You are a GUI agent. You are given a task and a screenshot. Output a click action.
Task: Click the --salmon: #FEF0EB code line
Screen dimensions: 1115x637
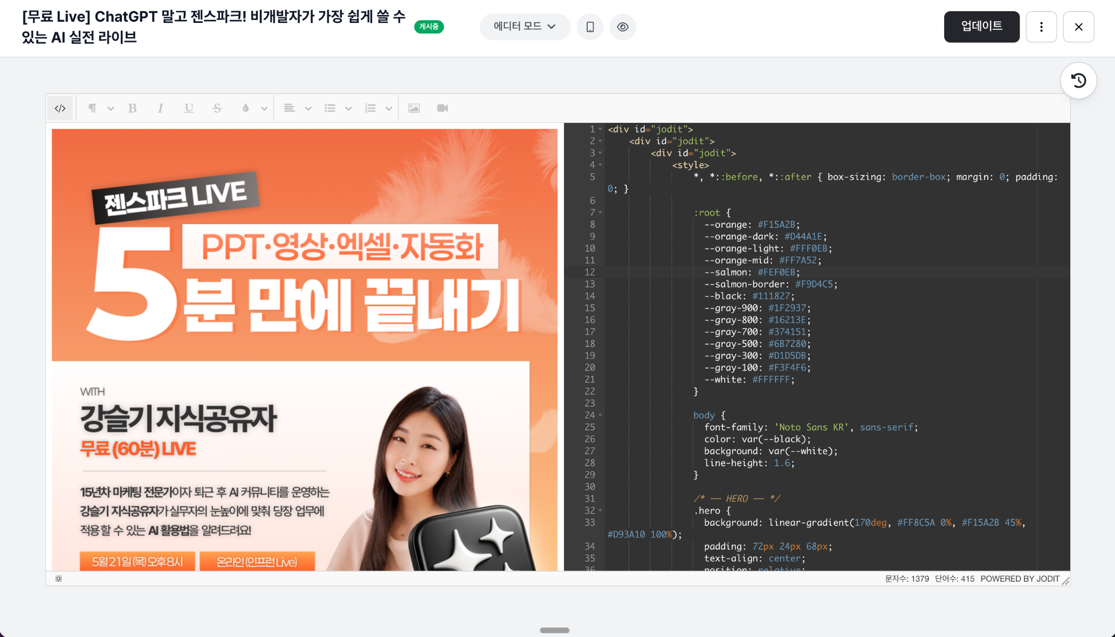[752, 272]
